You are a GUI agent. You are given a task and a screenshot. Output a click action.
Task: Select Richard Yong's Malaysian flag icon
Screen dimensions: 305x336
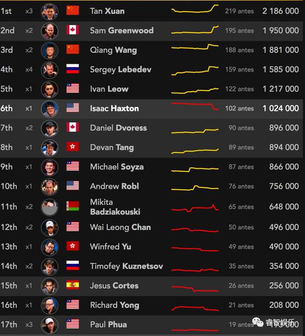point(73,304)
